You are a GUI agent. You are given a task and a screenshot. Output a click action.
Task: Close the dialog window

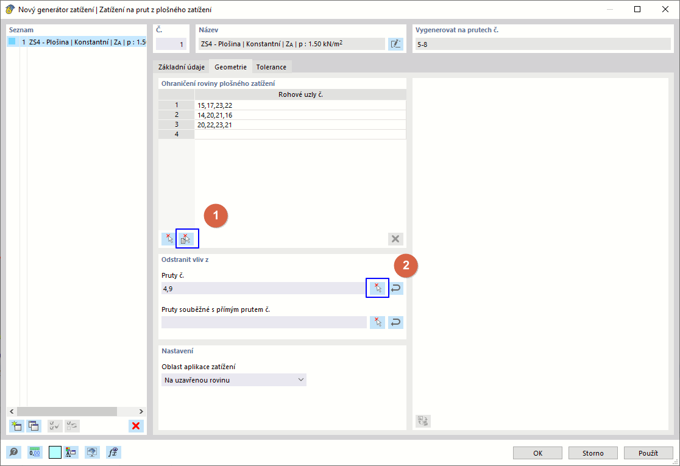(665, 9)
